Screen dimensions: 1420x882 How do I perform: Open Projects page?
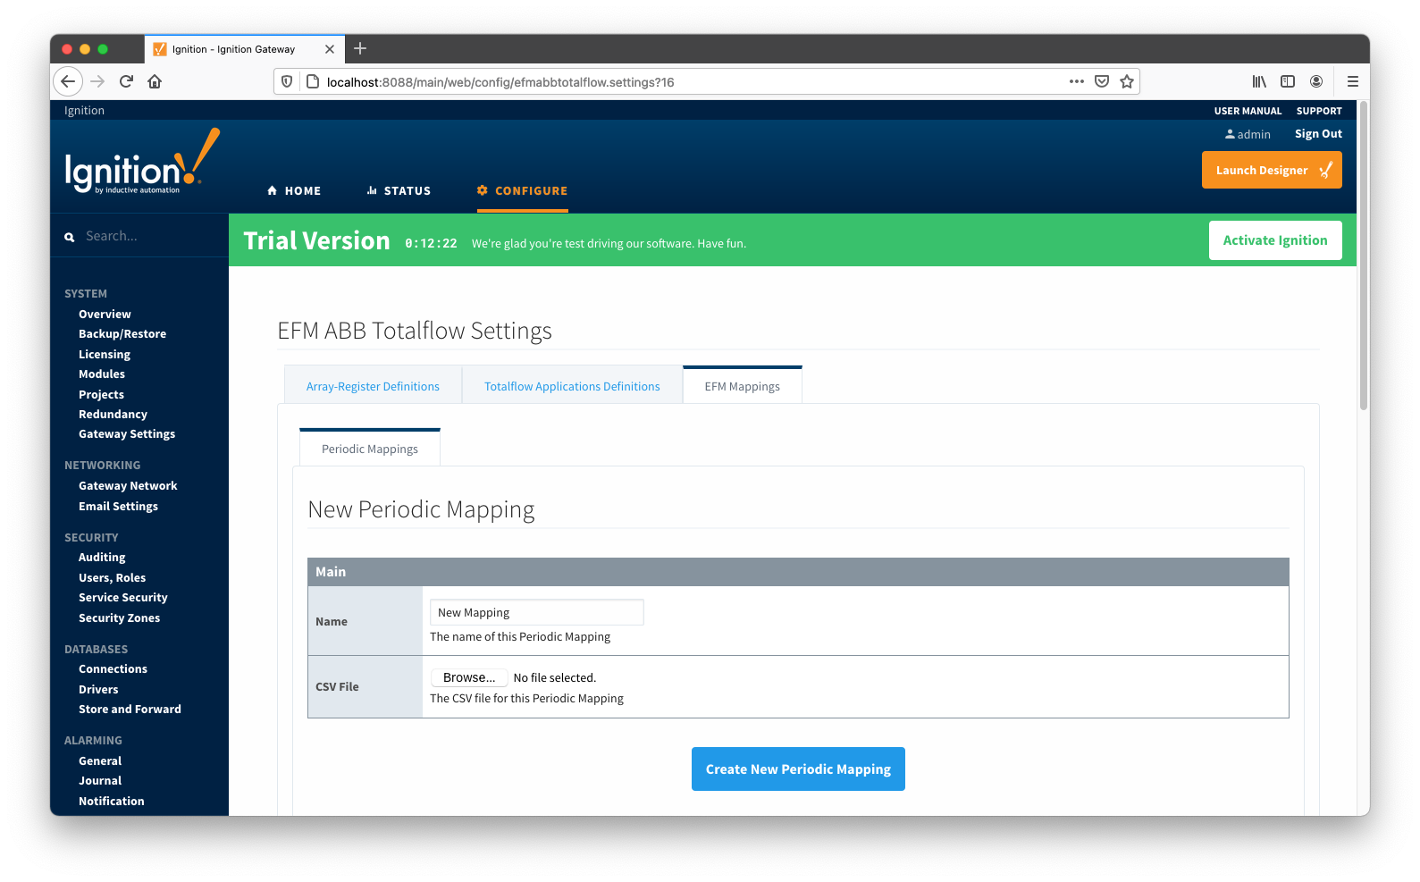point(101,394)
